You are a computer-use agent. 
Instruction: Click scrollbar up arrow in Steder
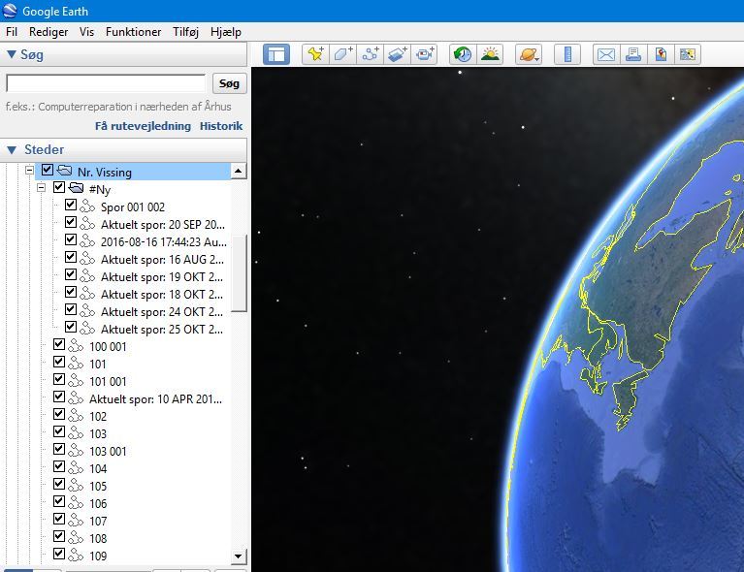tap(239, 171)
